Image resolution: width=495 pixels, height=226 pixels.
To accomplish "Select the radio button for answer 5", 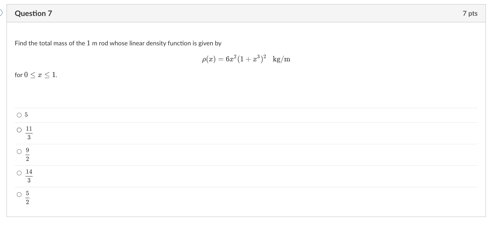I will click(19, 115).
